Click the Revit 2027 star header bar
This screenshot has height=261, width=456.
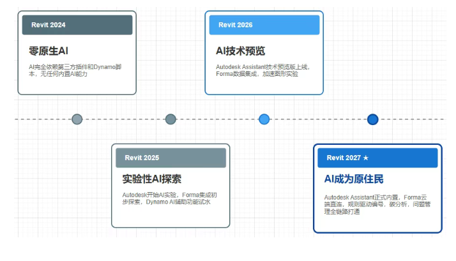(377, 158)
